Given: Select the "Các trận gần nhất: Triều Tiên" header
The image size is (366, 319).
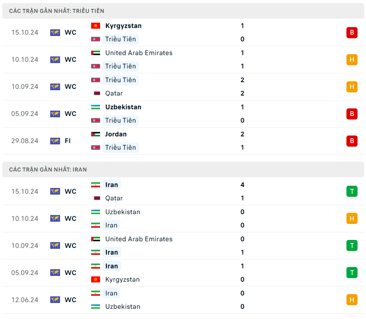Looking at the screenshot, I should pyautogui.click(x=56, y=11).
